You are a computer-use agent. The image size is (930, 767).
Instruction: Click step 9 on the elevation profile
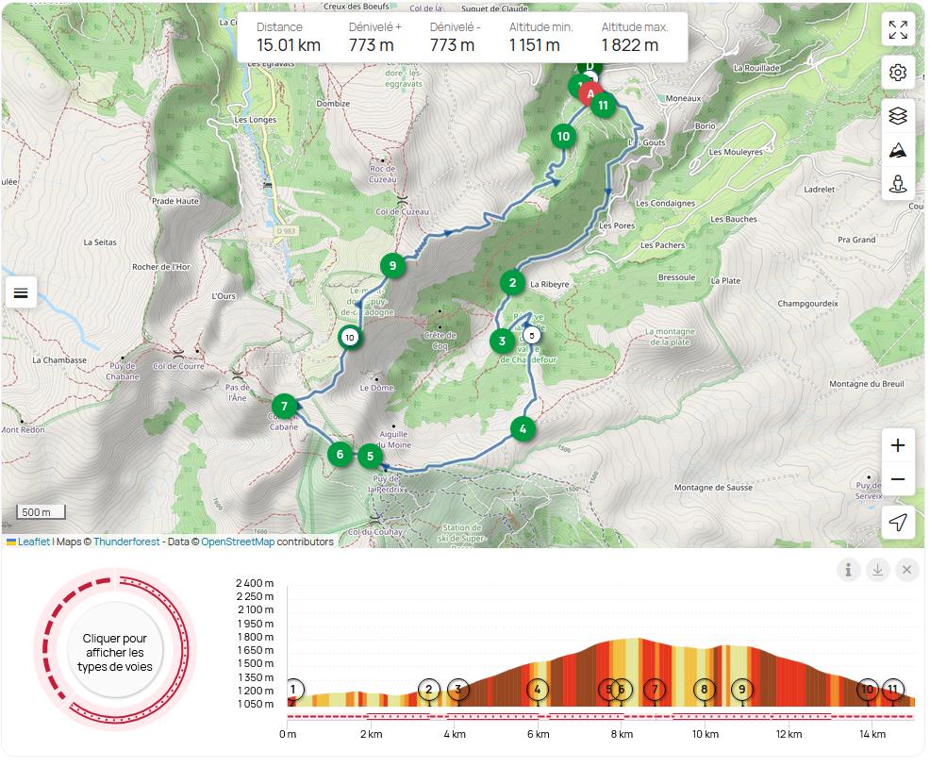click(x=742, y=690)
